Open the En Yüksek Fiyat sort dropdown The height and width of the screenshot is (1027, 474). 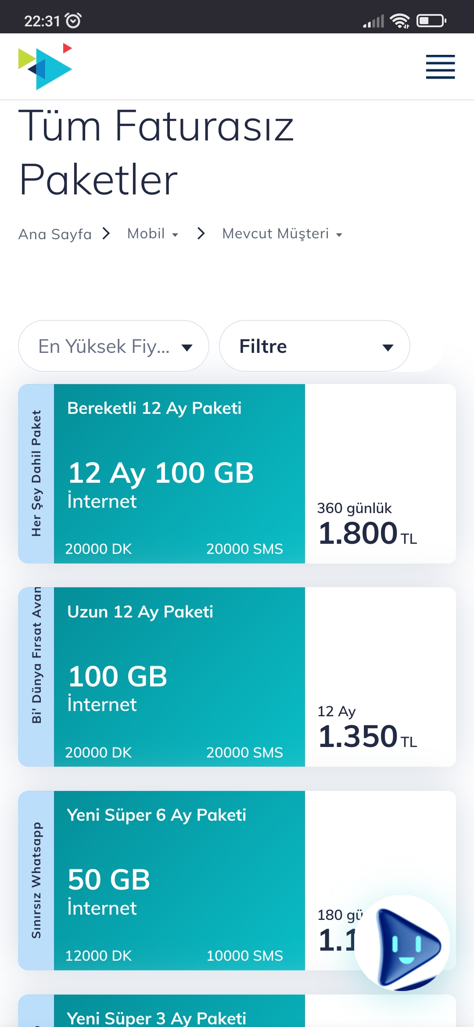113,346
